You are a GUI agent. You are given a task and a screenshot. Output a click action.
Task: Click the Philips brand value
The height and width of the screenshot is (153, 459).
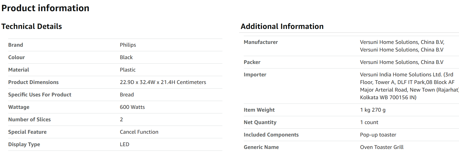point(128,45)
